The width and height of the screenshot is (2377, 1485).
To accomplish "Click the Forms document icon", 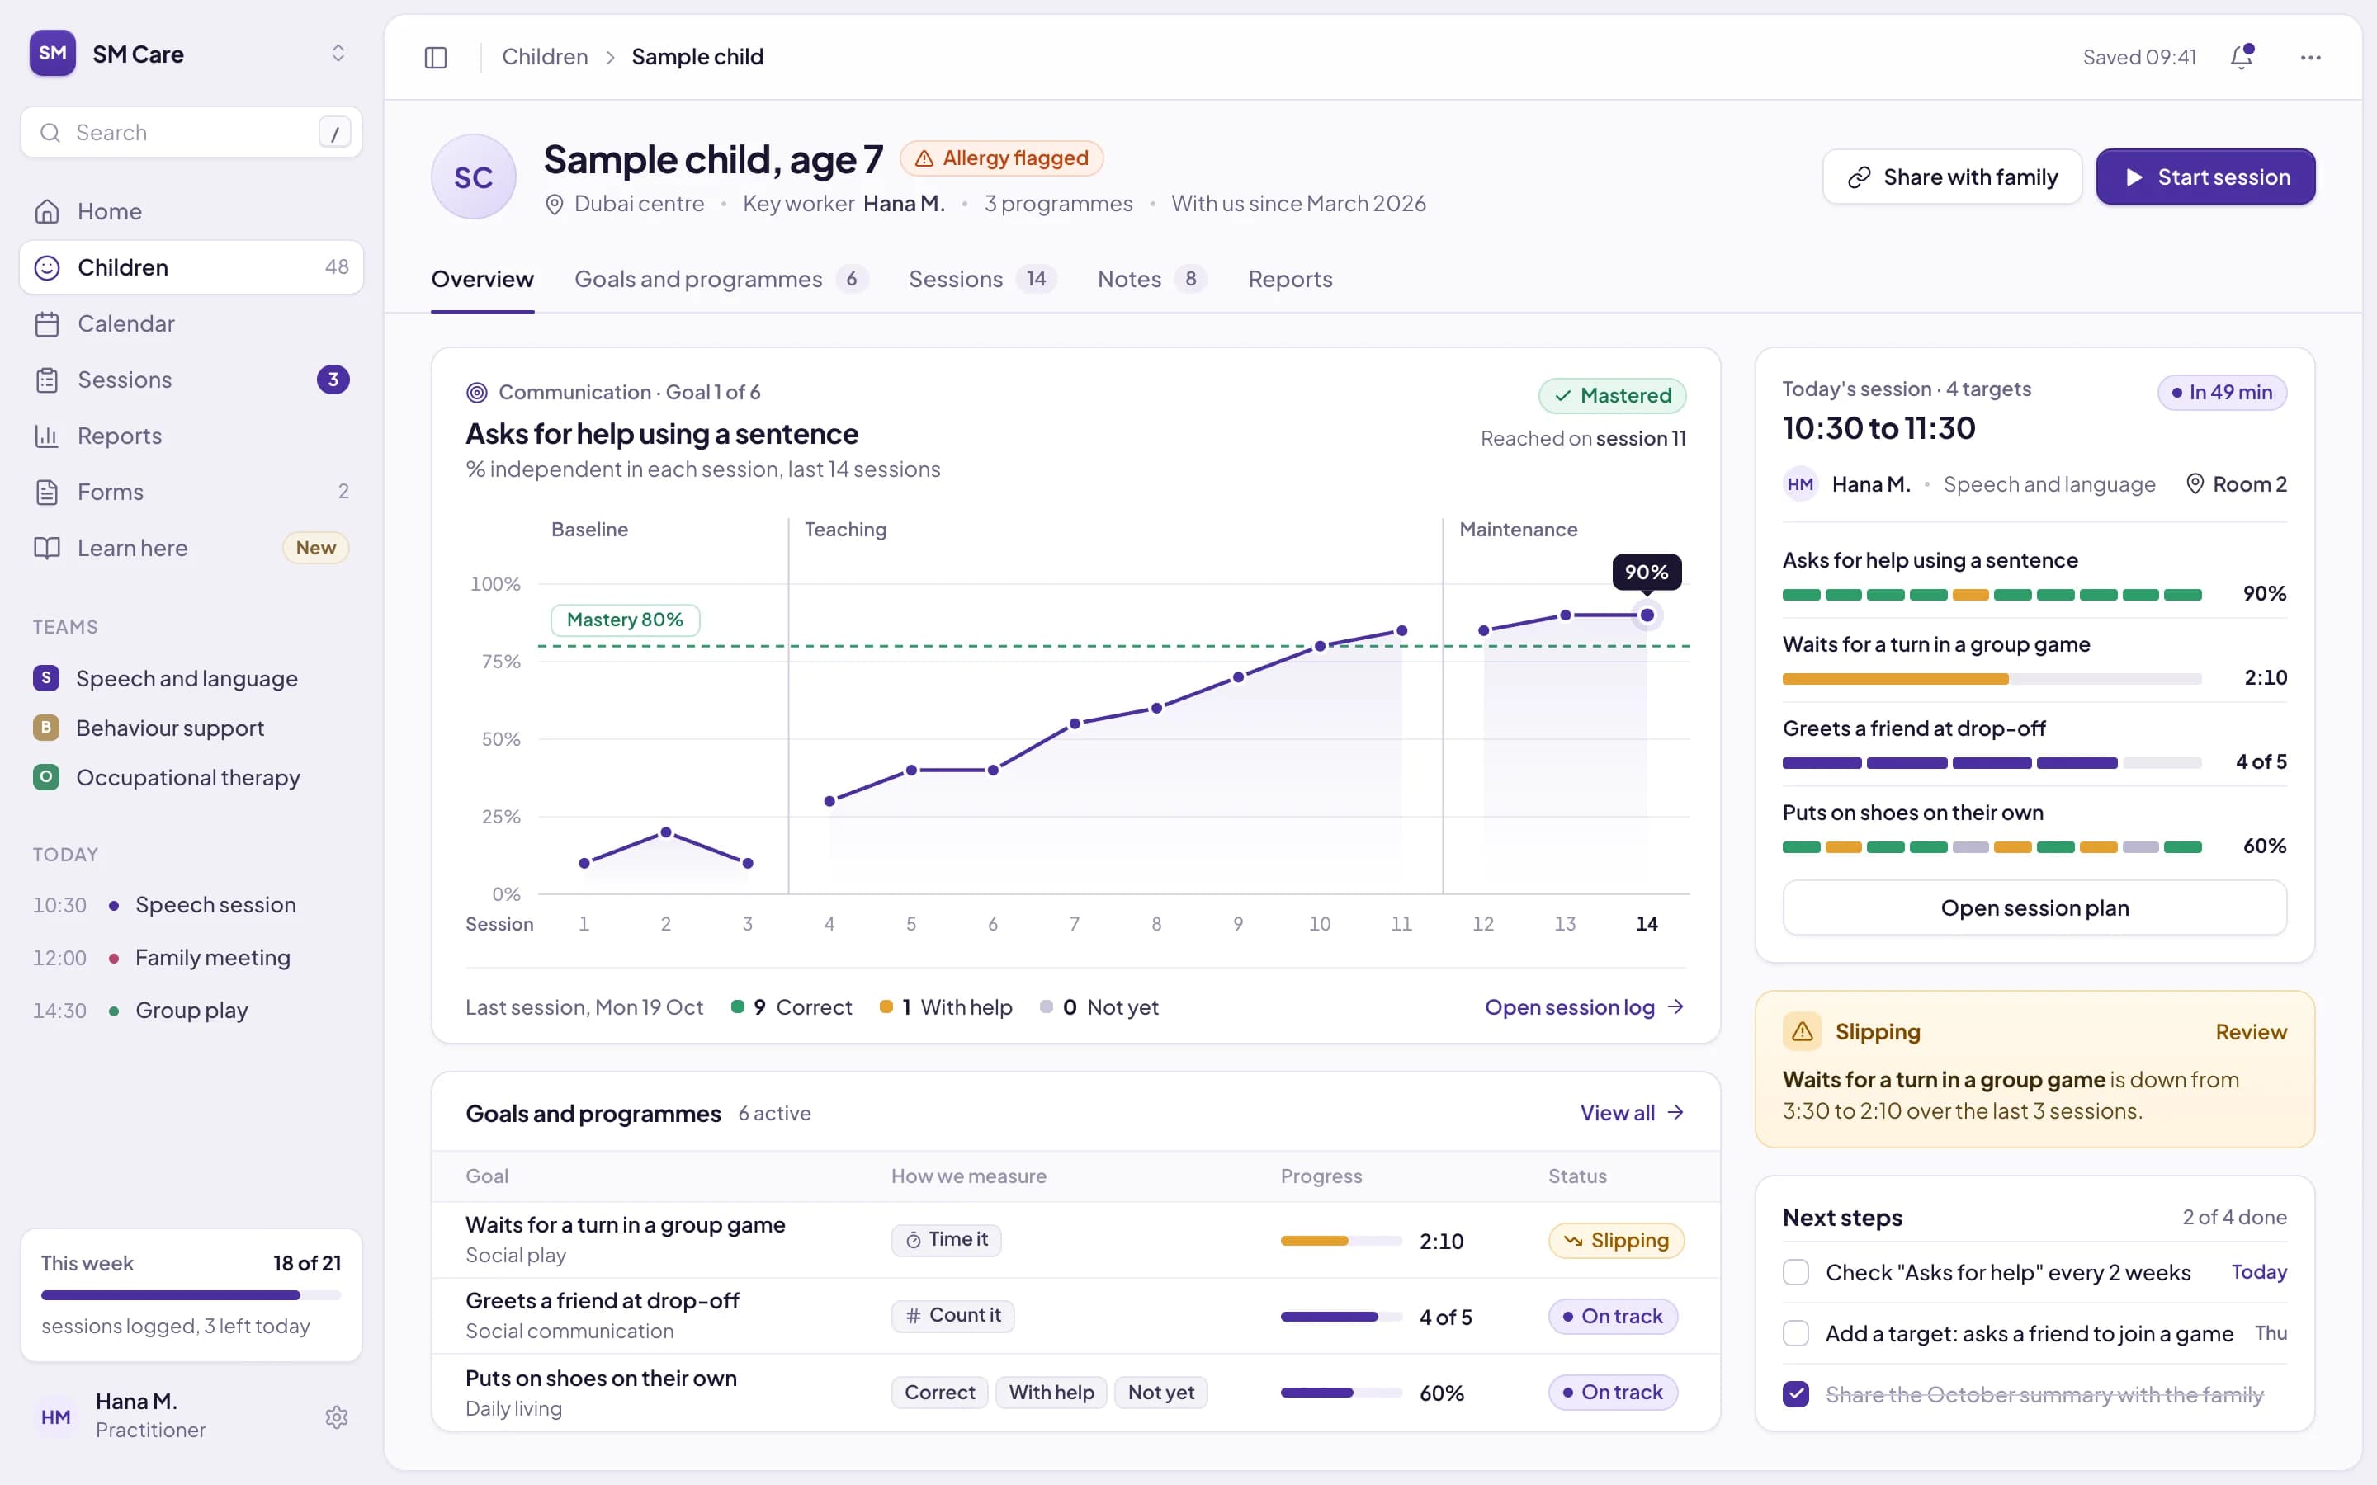I will pyautogui.click(x=46, y=491).
